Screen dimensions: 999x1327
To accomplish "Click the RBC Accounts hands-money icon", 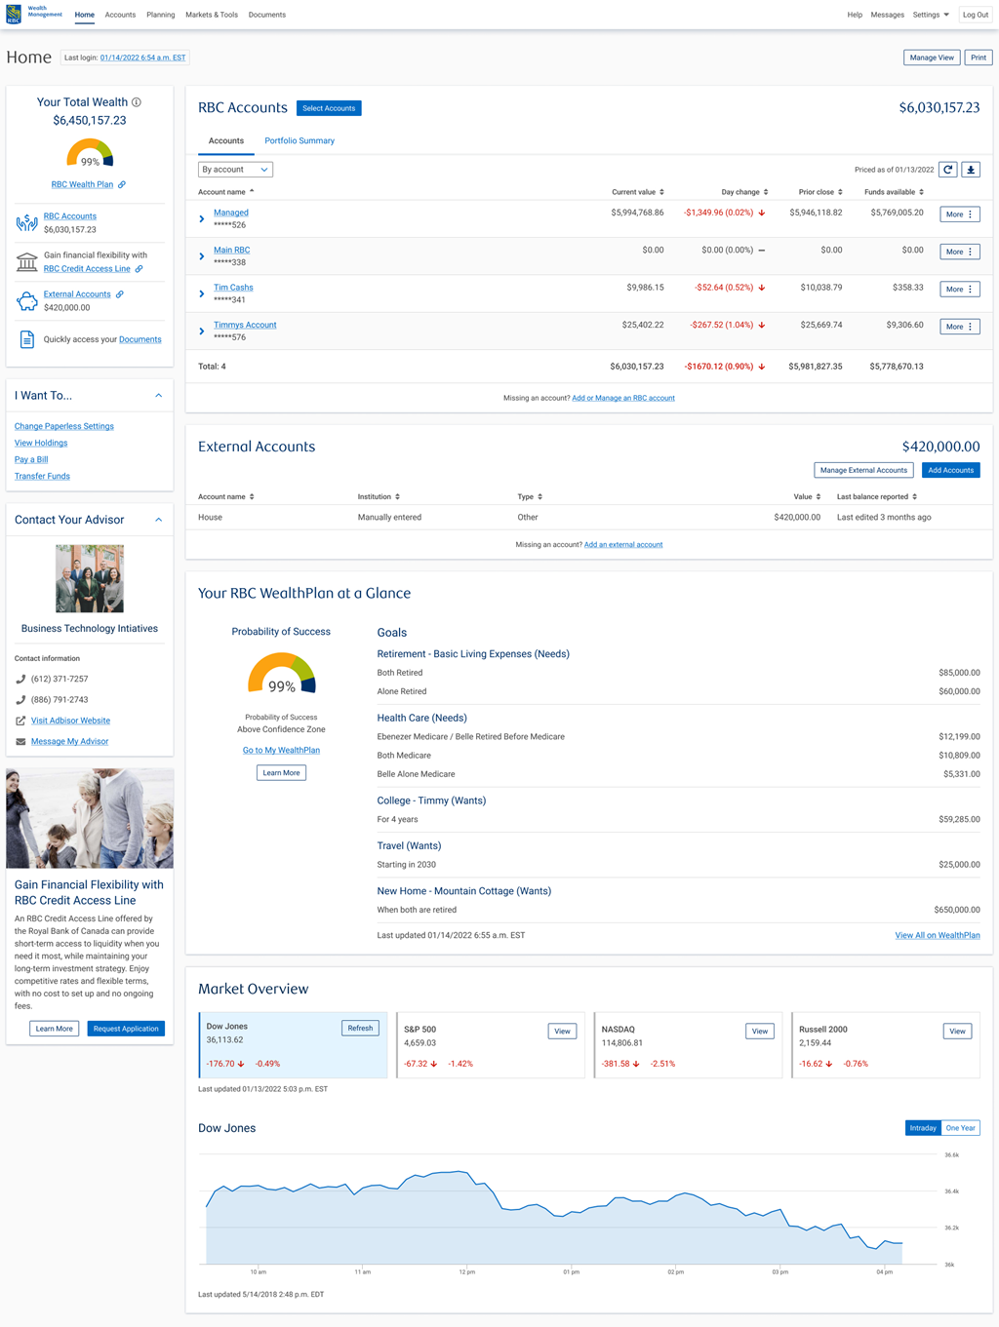I will [26, 223].
